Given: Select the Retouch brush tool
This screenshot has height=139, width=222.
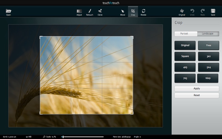Looking at the screenshot, I should tap(90, 12).
